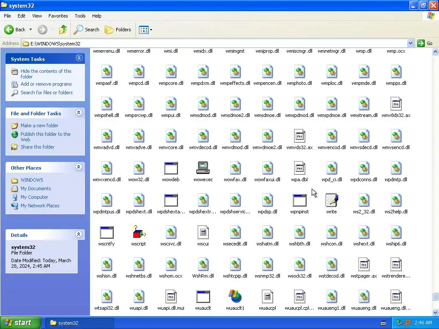This screenshot has height=329, width=439.
Task: Select the wshom.ocx file
Action: tap(171, 265)
